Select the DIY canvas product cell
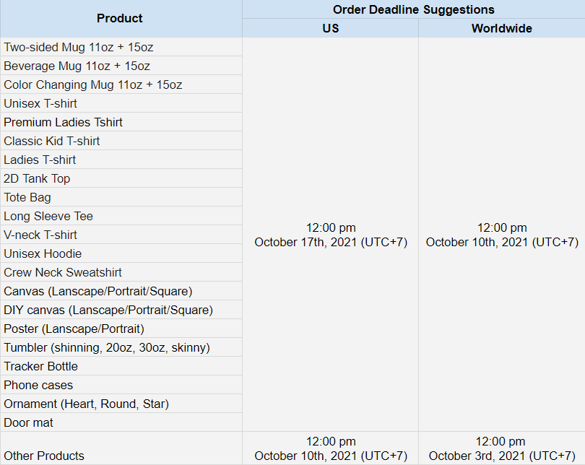The width and height of the screenshot is (585, 465). pyautogui.click(x=108, y=310)
